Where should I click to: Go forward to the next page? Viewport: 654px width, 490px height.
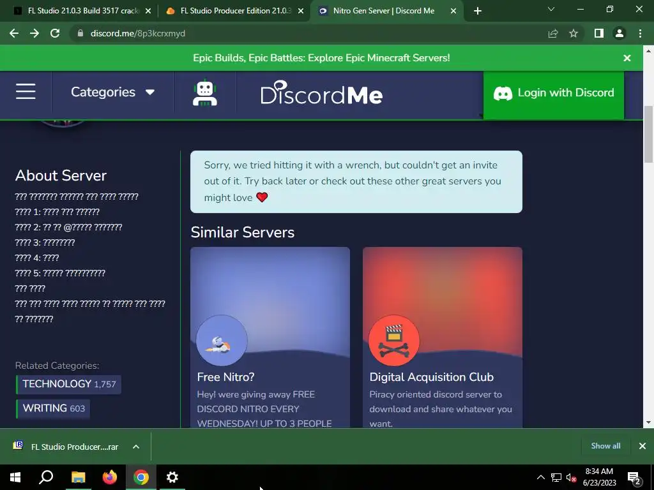34,33
